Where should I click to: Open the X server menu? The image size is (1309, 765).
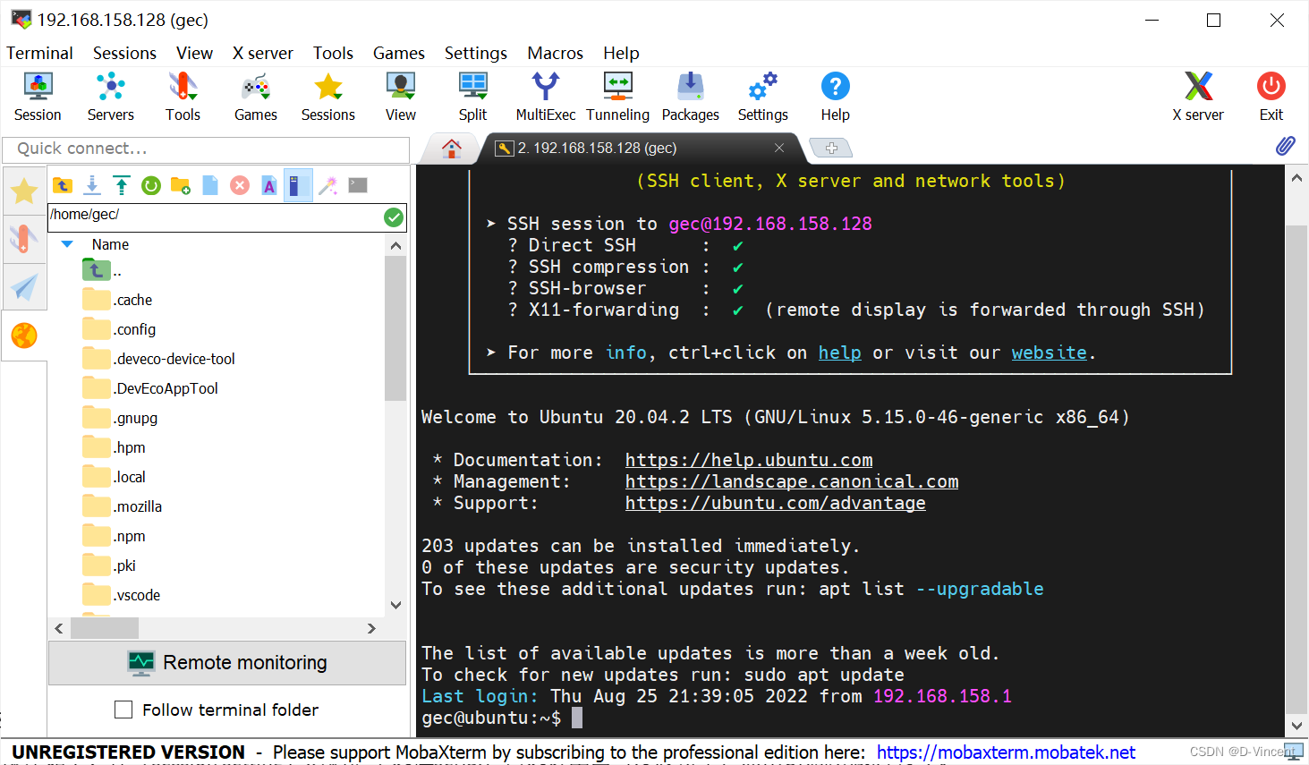(263, 53)
